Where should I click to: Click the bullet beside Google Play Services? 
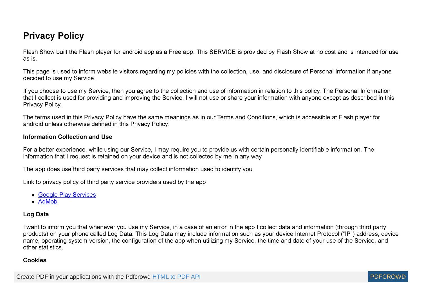click(x=33, y=195)
